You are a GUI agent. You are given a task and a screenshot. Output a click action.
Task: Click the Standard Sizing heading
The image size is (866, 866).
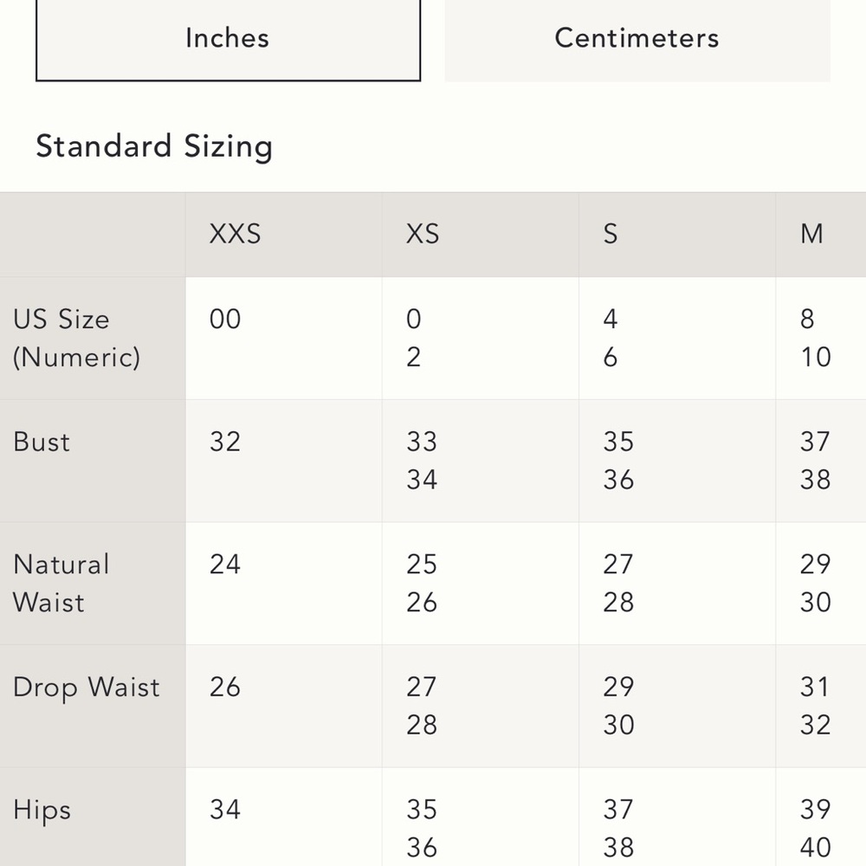154,147
